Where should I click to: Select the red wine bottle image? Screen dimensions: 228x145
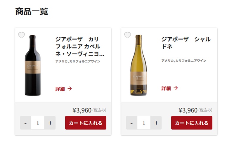(32, 65)
